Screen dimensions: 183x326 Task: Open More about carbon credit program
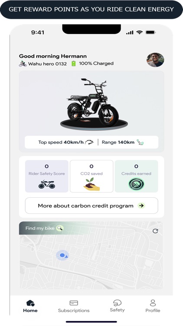tap(91, 206)
